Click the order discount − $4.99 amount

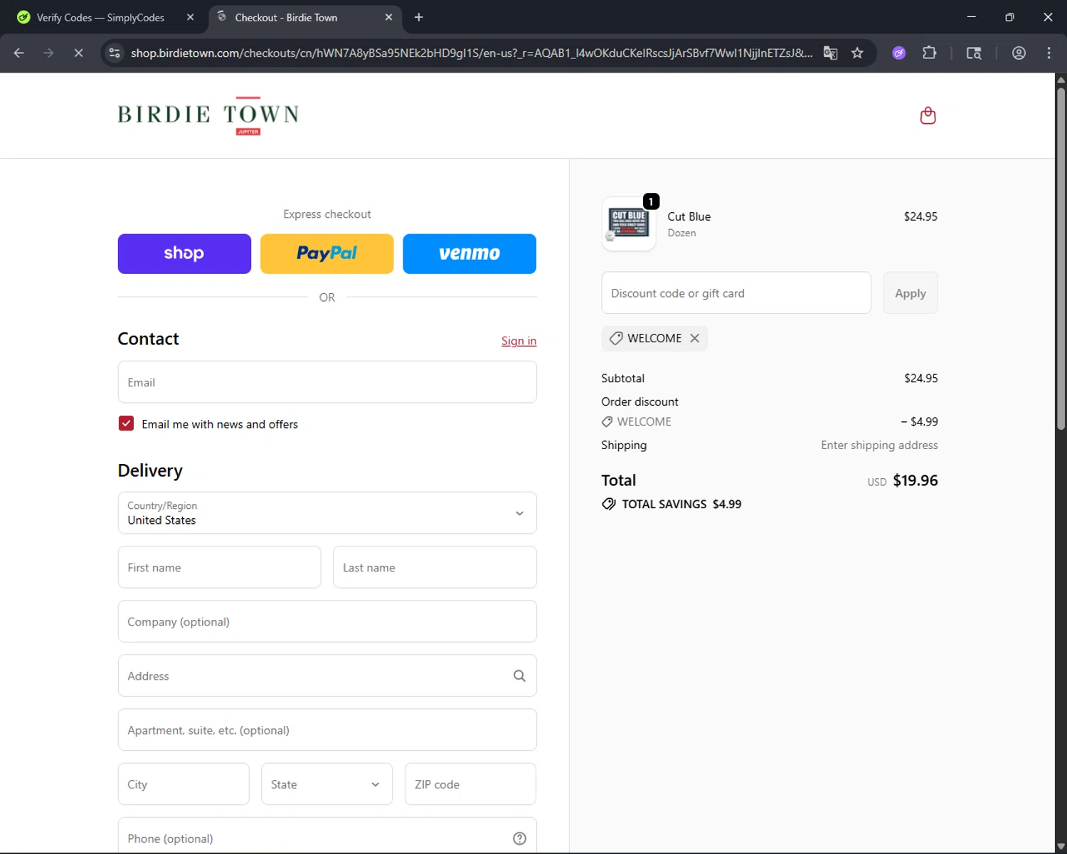click(x=919, y=421)
